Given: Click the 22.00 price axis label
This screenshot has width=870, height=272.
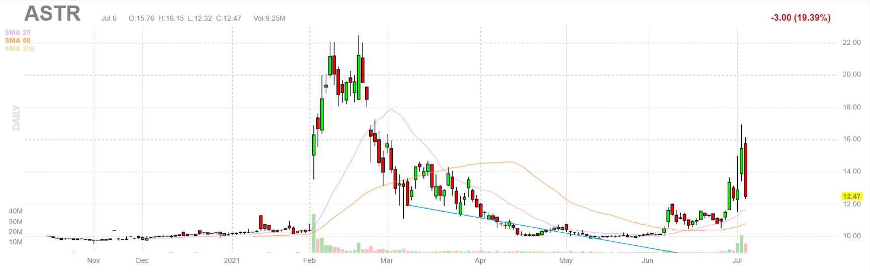Looking at the screenshot, I should 851,43.
